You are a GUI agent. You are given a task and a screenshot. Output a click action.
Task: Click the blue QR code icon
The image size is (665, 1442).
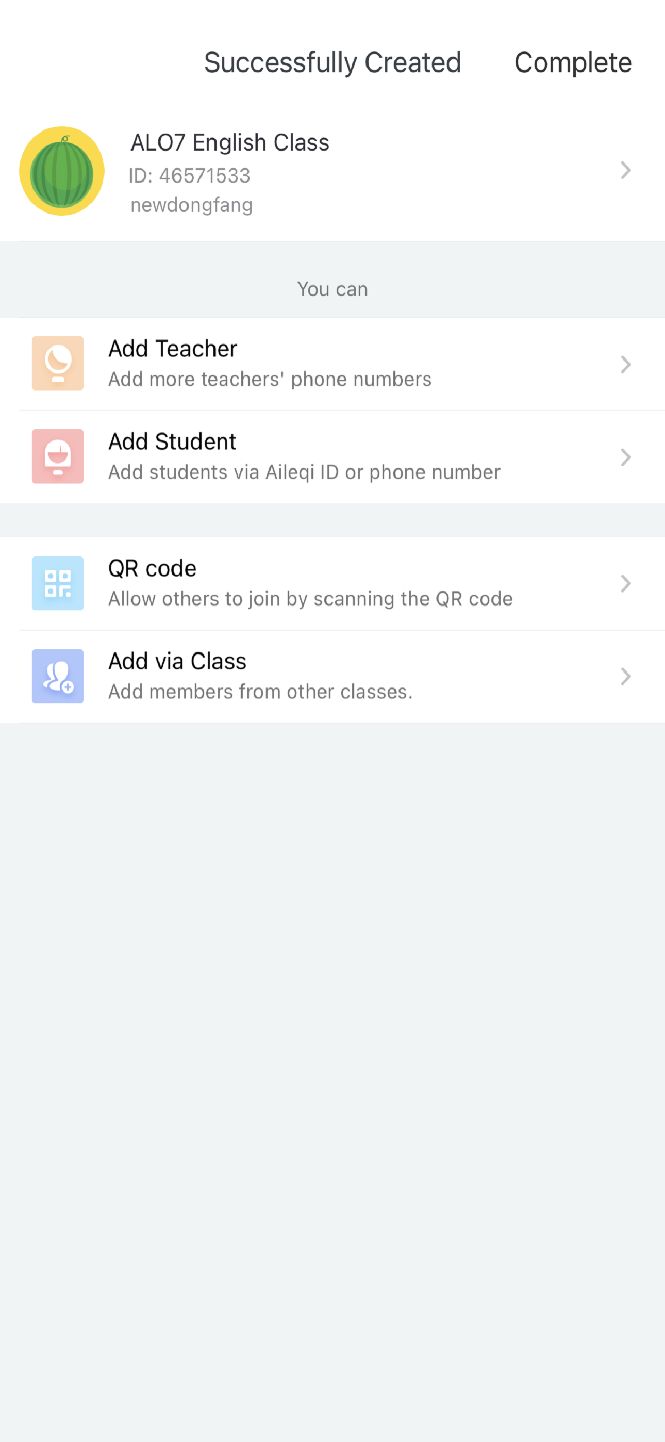point(58,583)
